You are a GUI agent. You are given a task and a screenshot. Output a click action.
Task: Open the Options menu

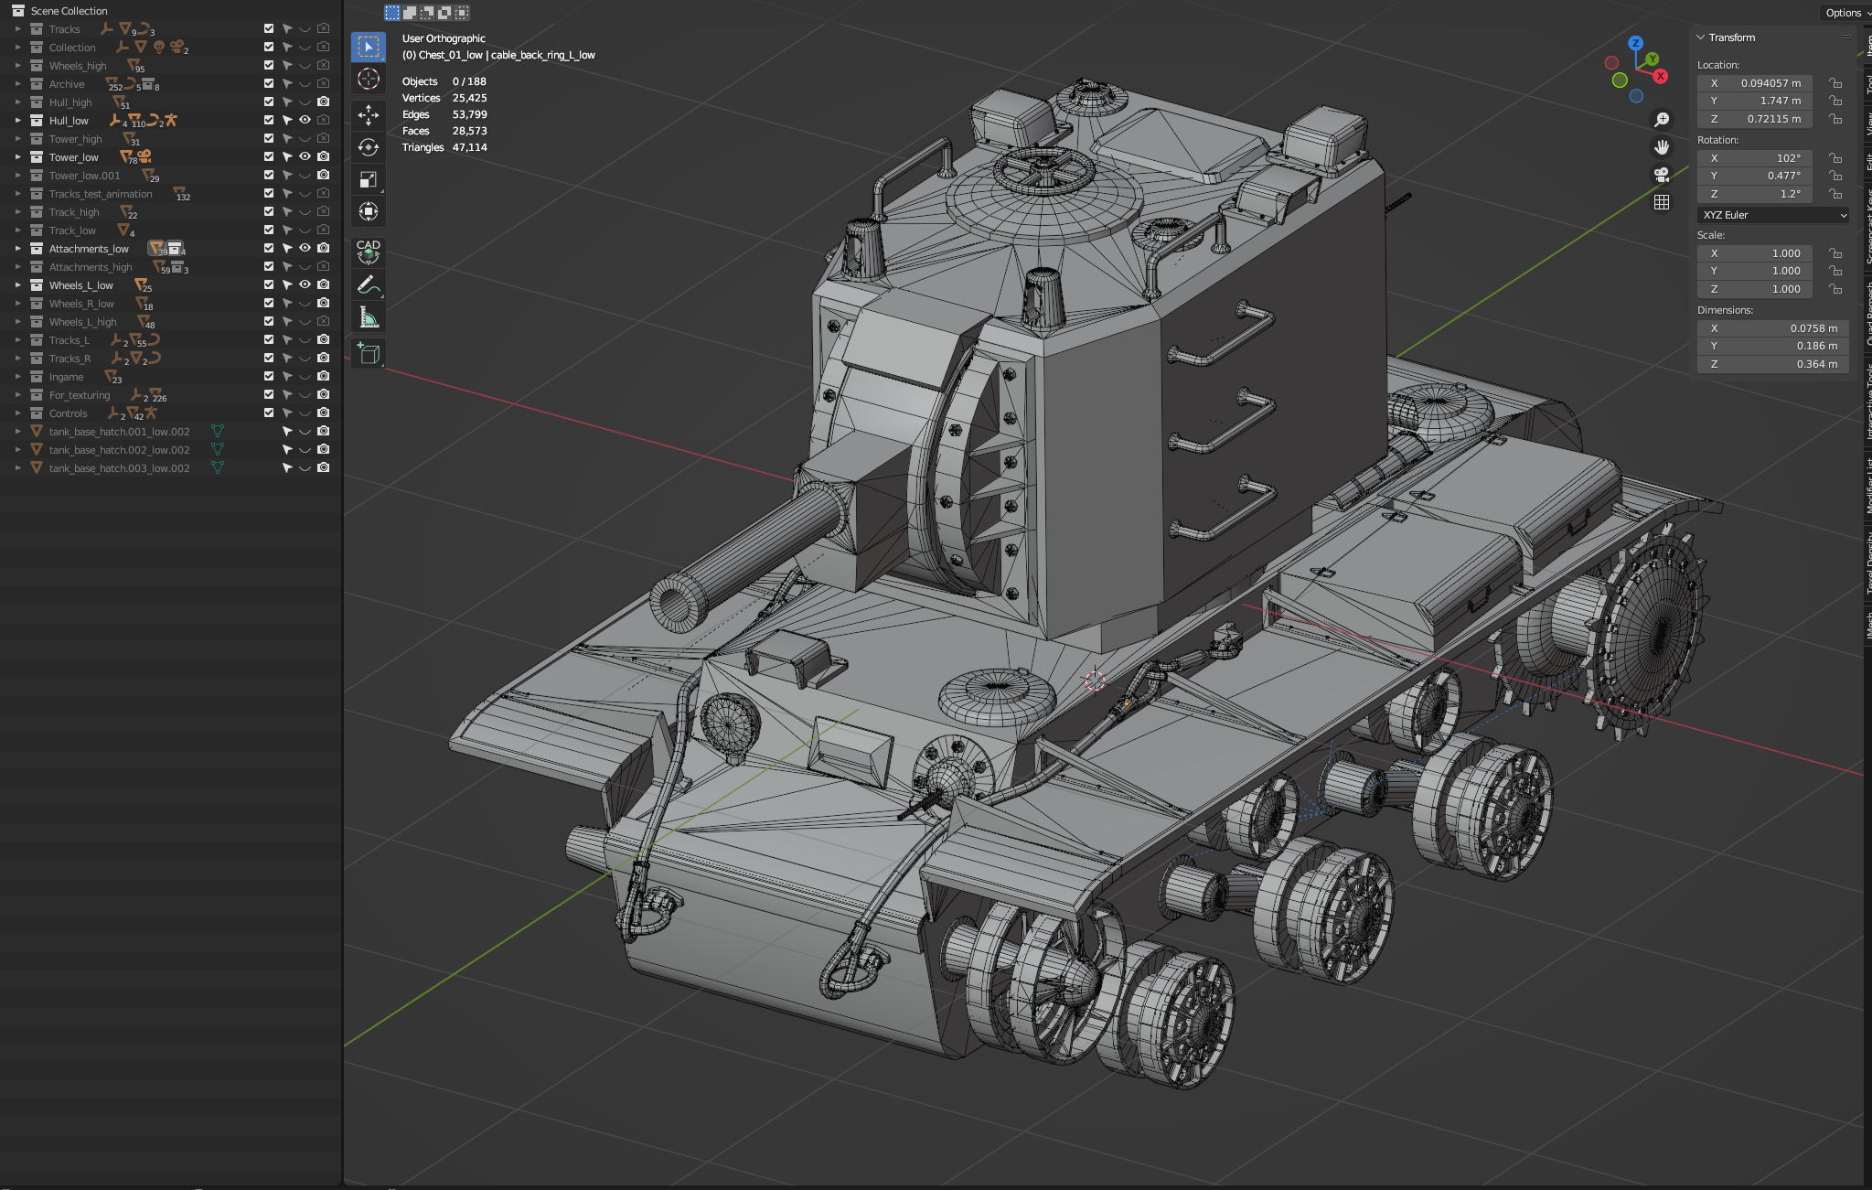coord(1845,13)
